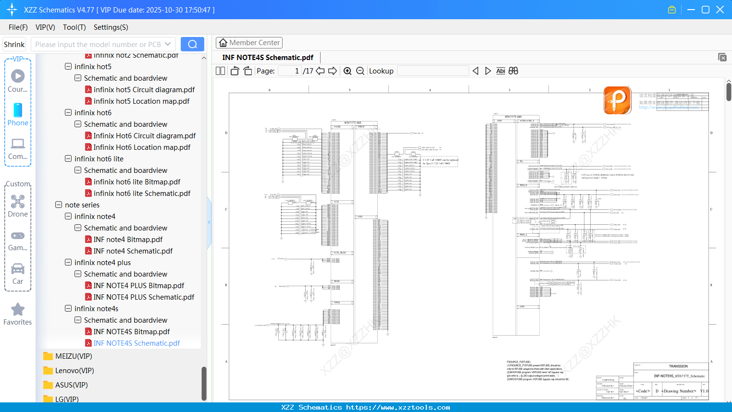Viewport: 732px width, 412px height.
Task: Open the model search dropdown
Action: coord(168,44)
